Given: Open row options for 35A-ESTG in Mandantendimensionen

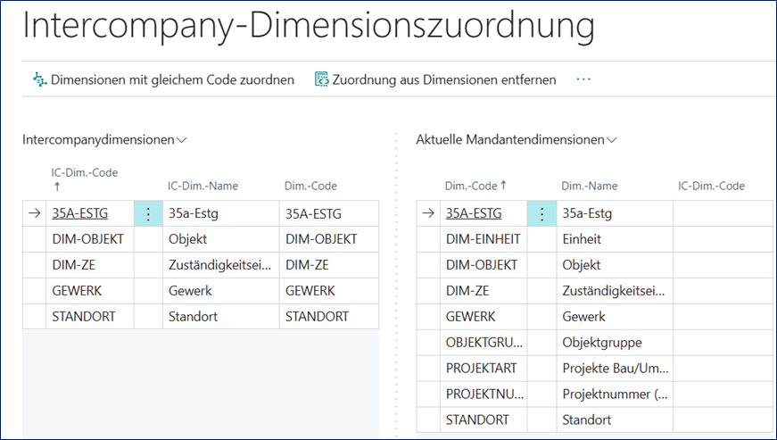Looking at the screenshot, I should pos(541,213).
